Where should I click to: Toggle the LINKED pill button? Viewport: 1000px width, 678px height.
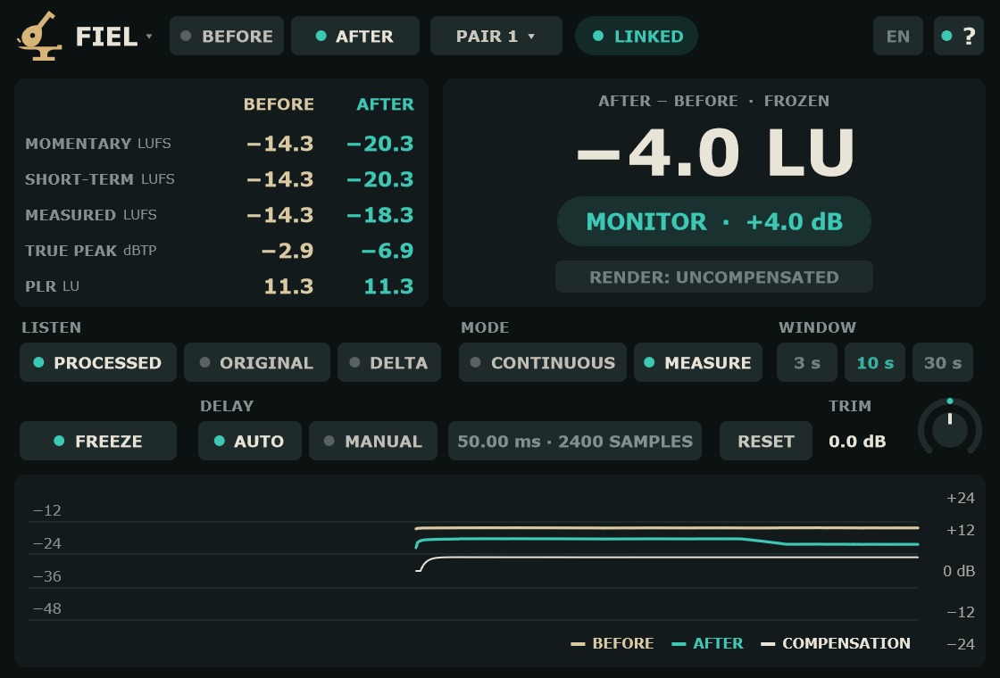(x=637, y=36)
